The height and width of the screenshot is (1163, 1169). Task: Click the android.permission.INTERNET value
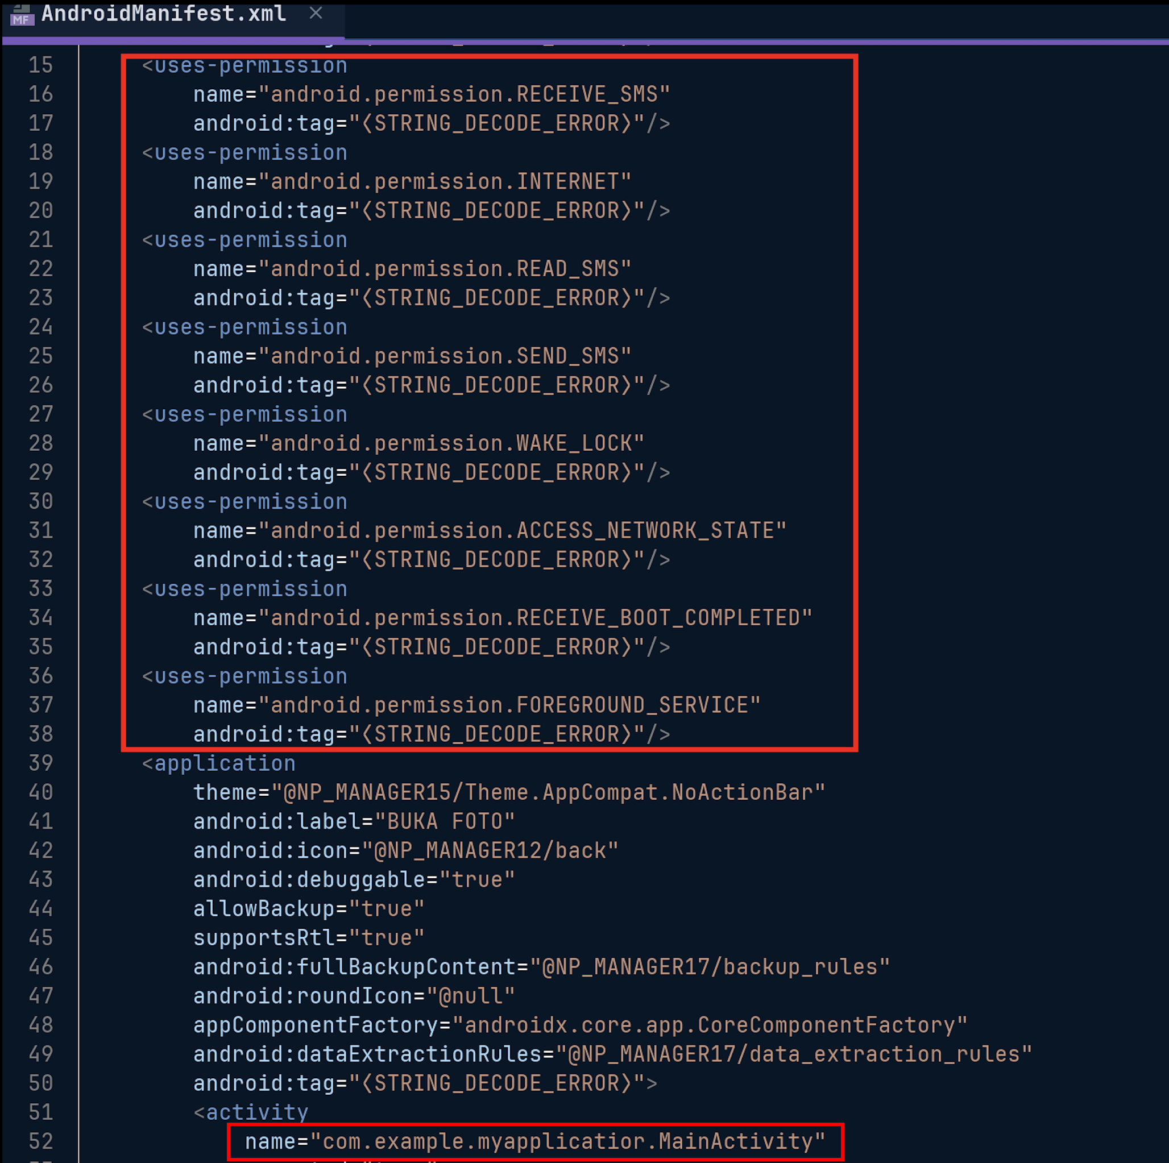click(x=445, y=181)
